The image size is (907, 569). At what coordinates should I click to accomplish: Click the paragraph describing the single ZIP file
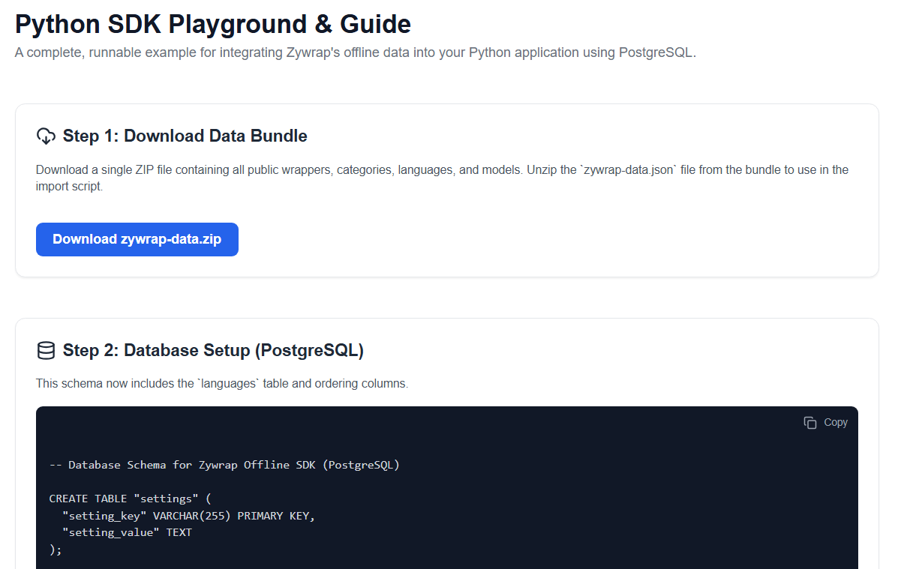tap(442, 178)
